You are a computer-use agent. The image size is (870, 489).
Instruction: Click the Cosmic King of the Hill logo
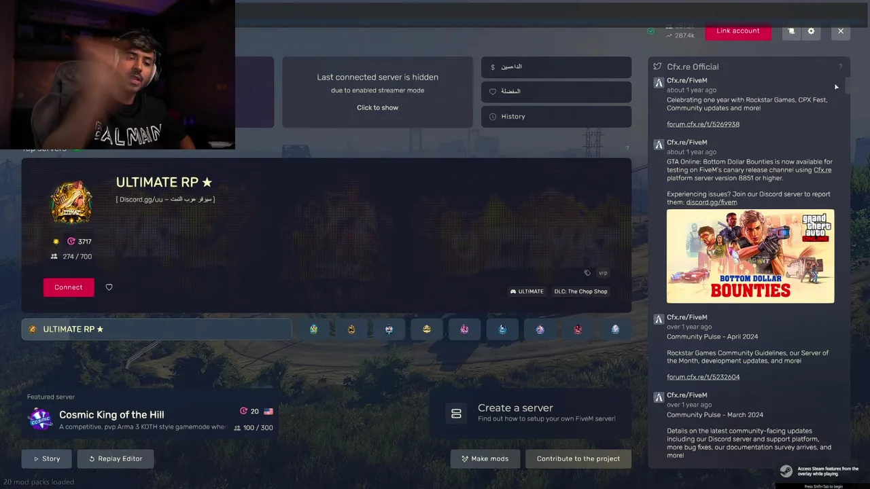pyautogui.click(x=39, y=419)
